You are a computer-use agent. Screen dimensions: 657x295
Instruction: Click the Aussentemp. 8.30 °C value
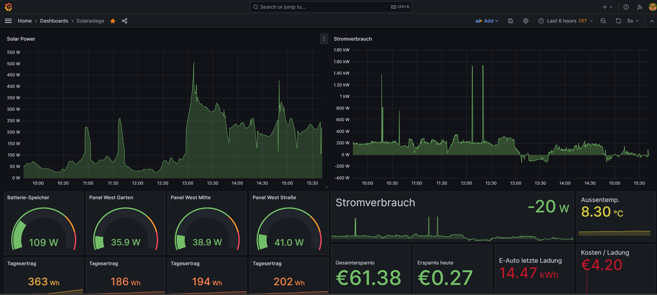(602, 212)
